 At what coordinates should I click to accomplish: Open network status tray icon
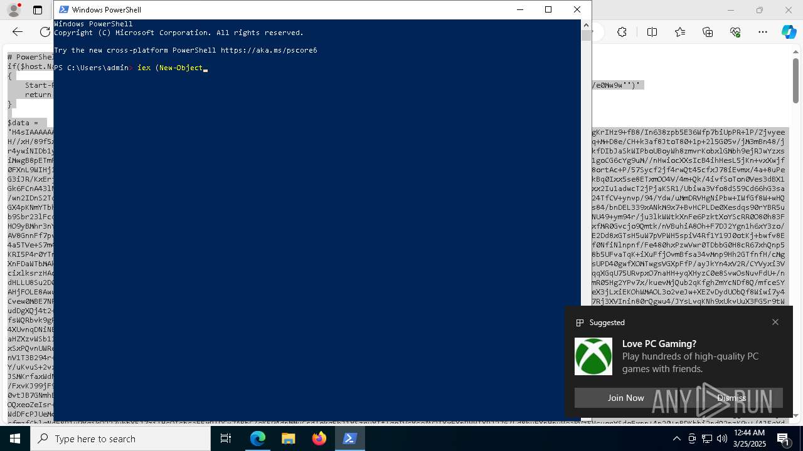coord(707,438)
